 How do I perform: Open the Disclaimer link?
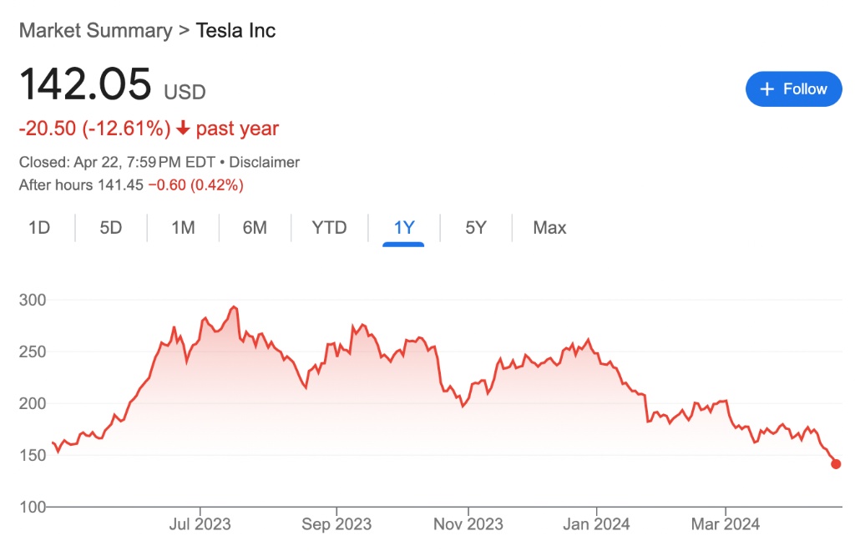point(264,162)
